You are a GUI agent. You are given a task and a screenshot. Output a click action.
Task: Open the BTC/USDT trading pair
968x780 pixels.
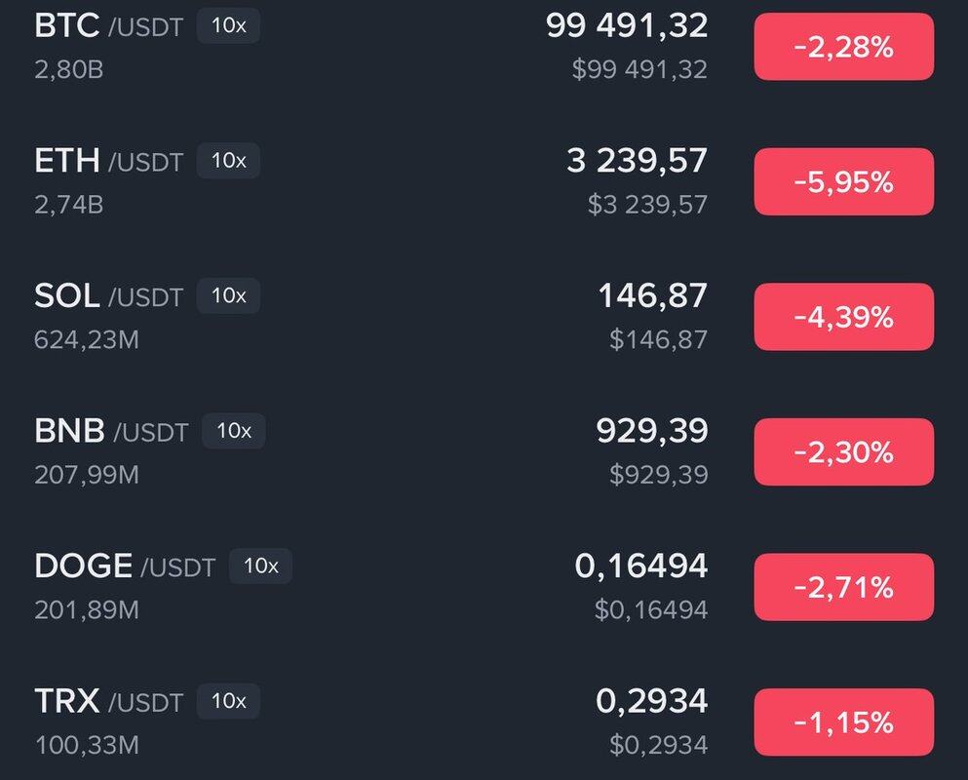(x=108, y=26)
